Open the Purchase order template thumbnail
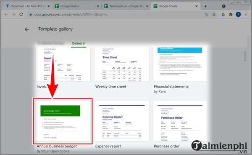The height and width of the screenshot is (155, 252). pos(180,121)
